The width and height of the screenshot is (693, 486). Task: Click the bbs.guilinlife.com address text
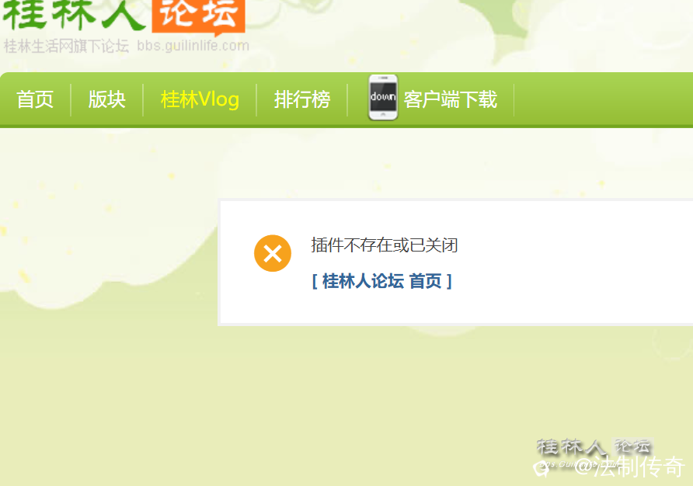coord(193,46)
